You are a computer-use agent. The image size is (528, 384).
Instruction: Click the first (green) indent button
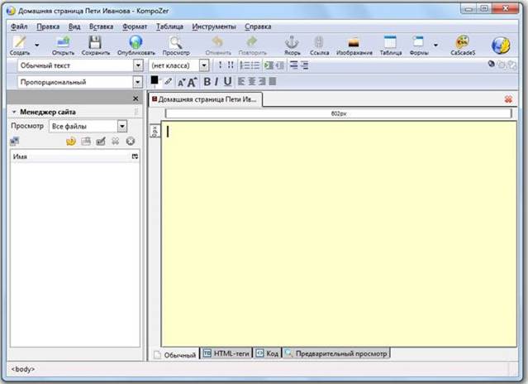tap(269, 65)
